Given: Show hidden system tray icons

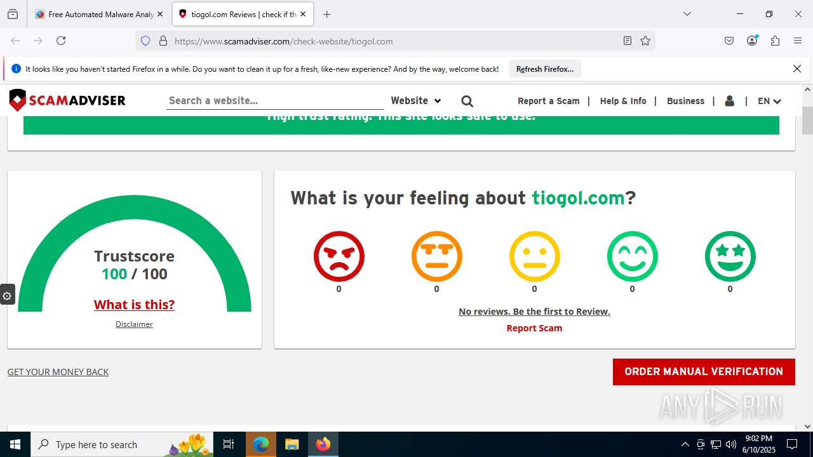Looking at the screenshot, I should 685,444.
